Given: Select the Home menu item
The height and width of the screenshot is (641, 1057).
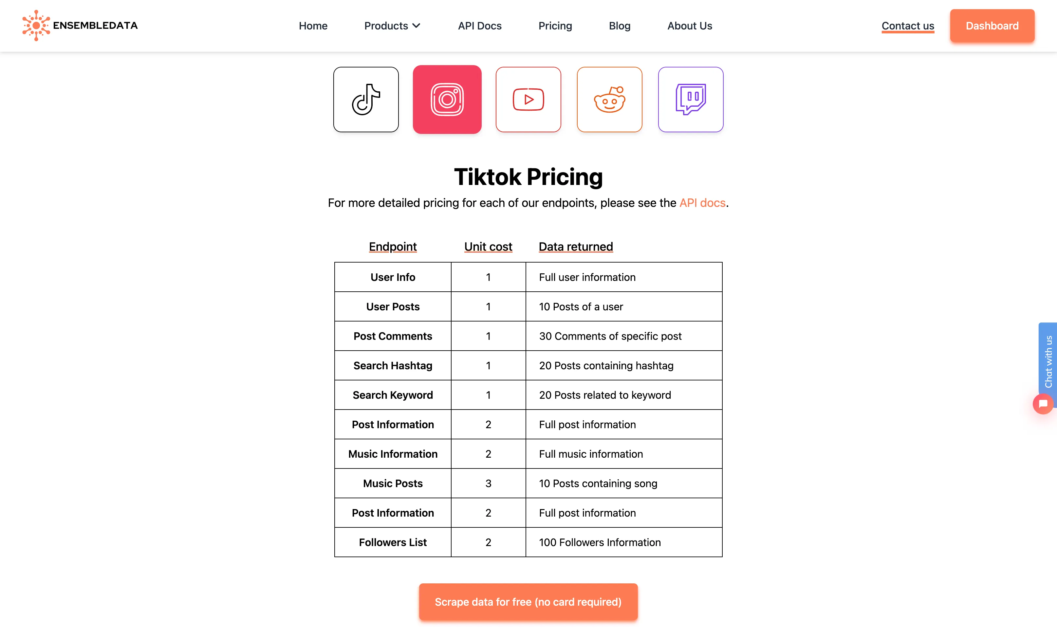Looking at the screenshot, I should 313,25.
